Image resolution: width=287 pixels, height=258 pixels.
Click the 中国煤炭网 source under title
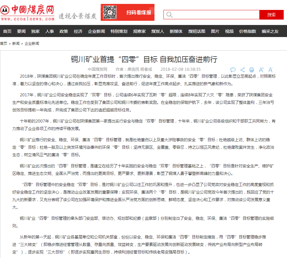97,69
